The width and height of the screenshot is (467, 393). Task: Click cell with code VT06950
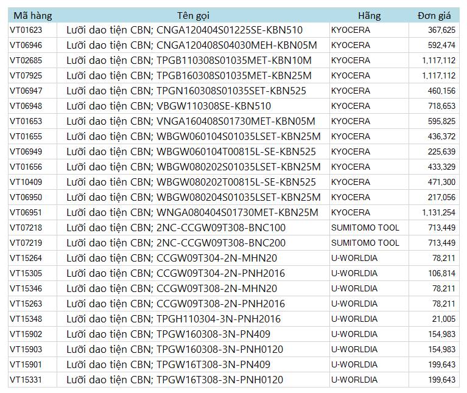click(33, 197)
